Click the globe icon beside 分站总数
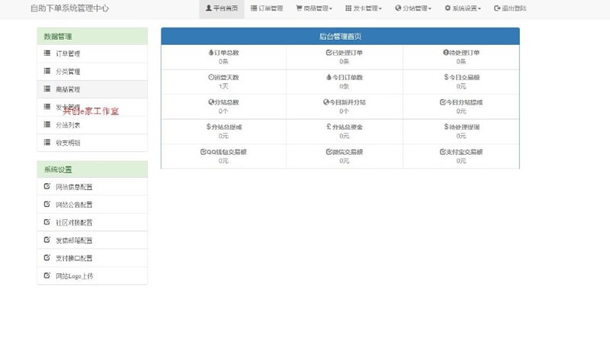610x361 pixels. [210, 102]
